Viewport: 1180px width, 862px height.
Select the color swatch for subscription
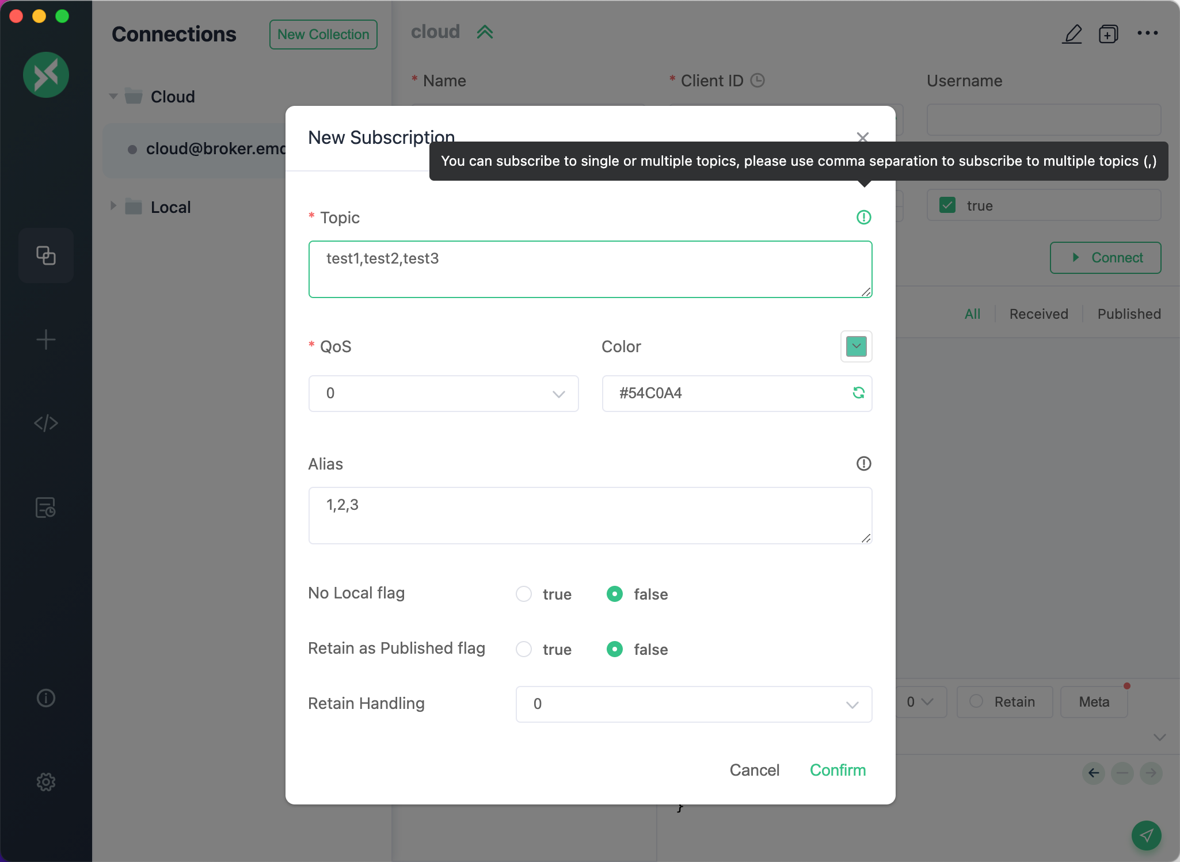point(855,346)
